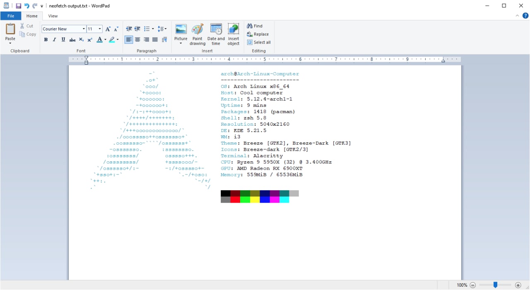Viewport: 530px width, 290px height.
Task: Click the left indent ruler marker
Action: (86, 60)
